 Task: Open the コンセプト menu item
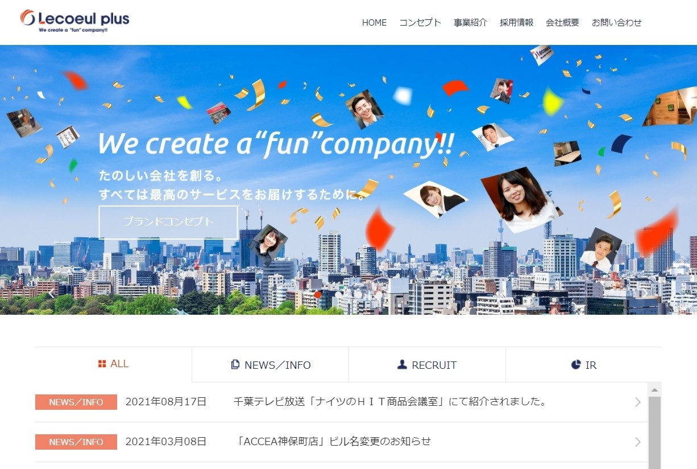pos(420,23)
